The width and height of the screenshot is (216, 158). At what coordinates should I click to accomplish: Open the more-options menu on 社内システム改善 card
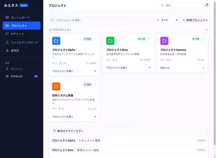pyautogui.click(x=95, y=84)
